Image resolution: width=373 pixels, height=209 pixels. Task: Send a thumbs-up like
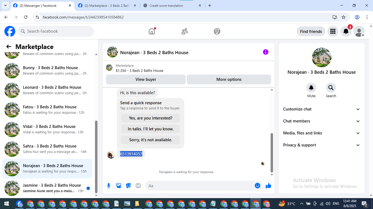point(268,186)
